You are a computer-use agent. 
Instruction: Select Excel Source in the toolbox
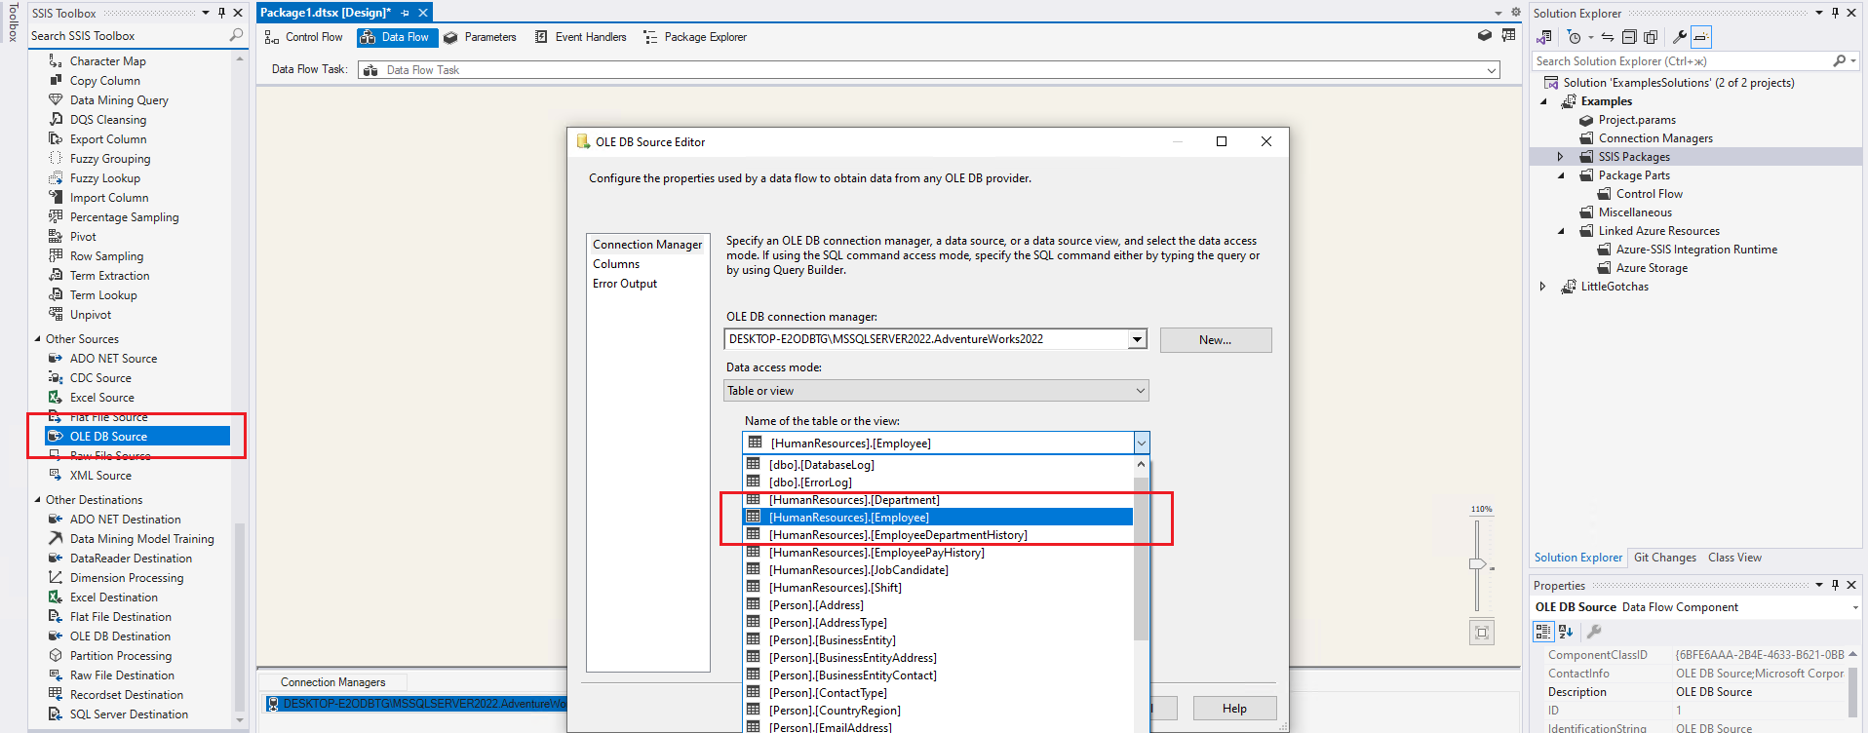[101, 398]
